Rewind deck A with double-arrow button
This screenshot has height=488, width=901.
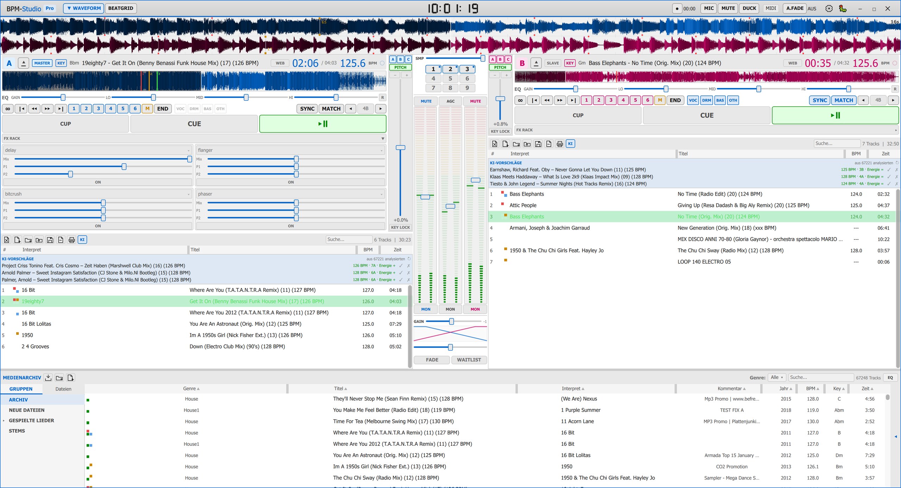click(x=34, y=108)
